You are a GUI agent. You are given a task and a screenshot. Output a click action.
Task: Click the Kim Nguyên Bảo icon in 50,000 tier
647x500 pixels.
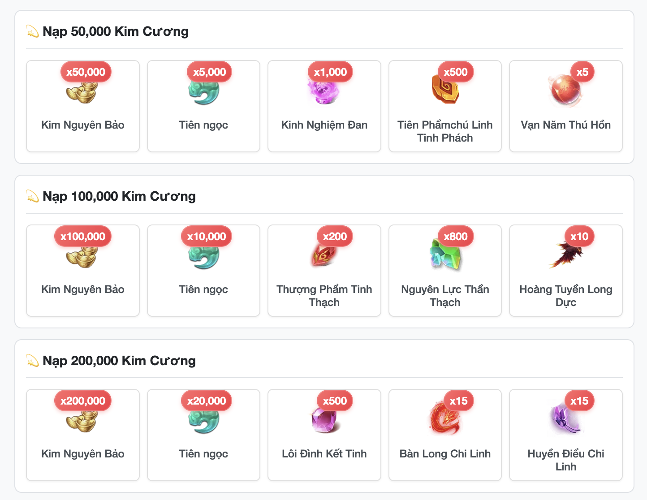click(82, 91)
